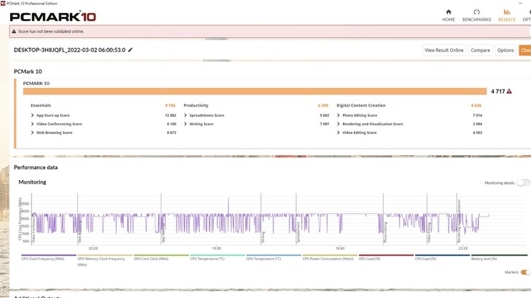Screen dimensions: 531x298
Task: Toggle the Monitoring details switch
Action: (523, 183)
